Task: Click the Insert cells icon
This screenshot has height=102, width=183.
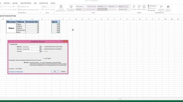Action: coord(134,7)
